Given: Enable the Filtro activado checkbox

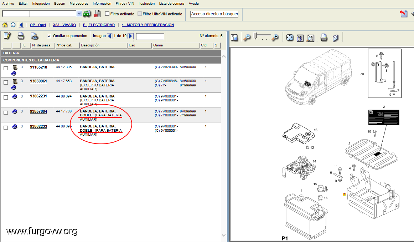Looking at the screenshot, I should [107, 14].
